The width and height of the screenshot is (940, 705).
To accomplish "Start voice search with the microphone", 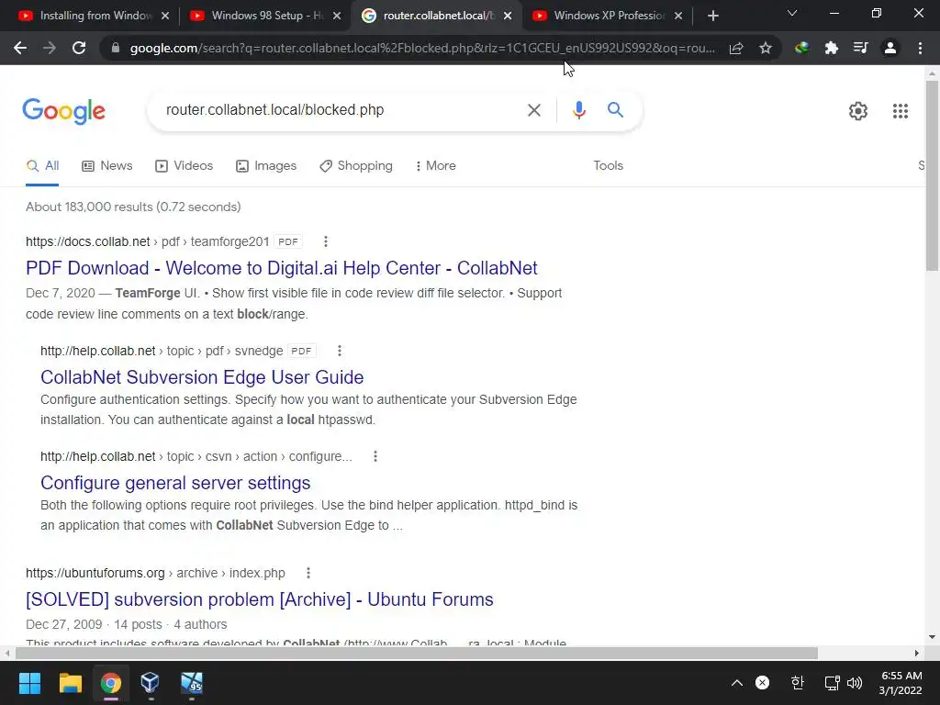I will (578, 110).
